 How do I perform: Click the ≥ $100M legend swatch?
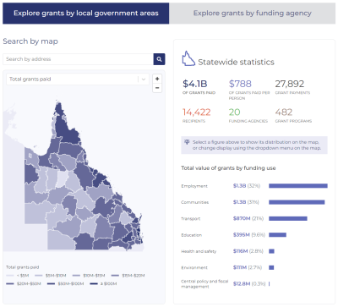pos(94,284)
